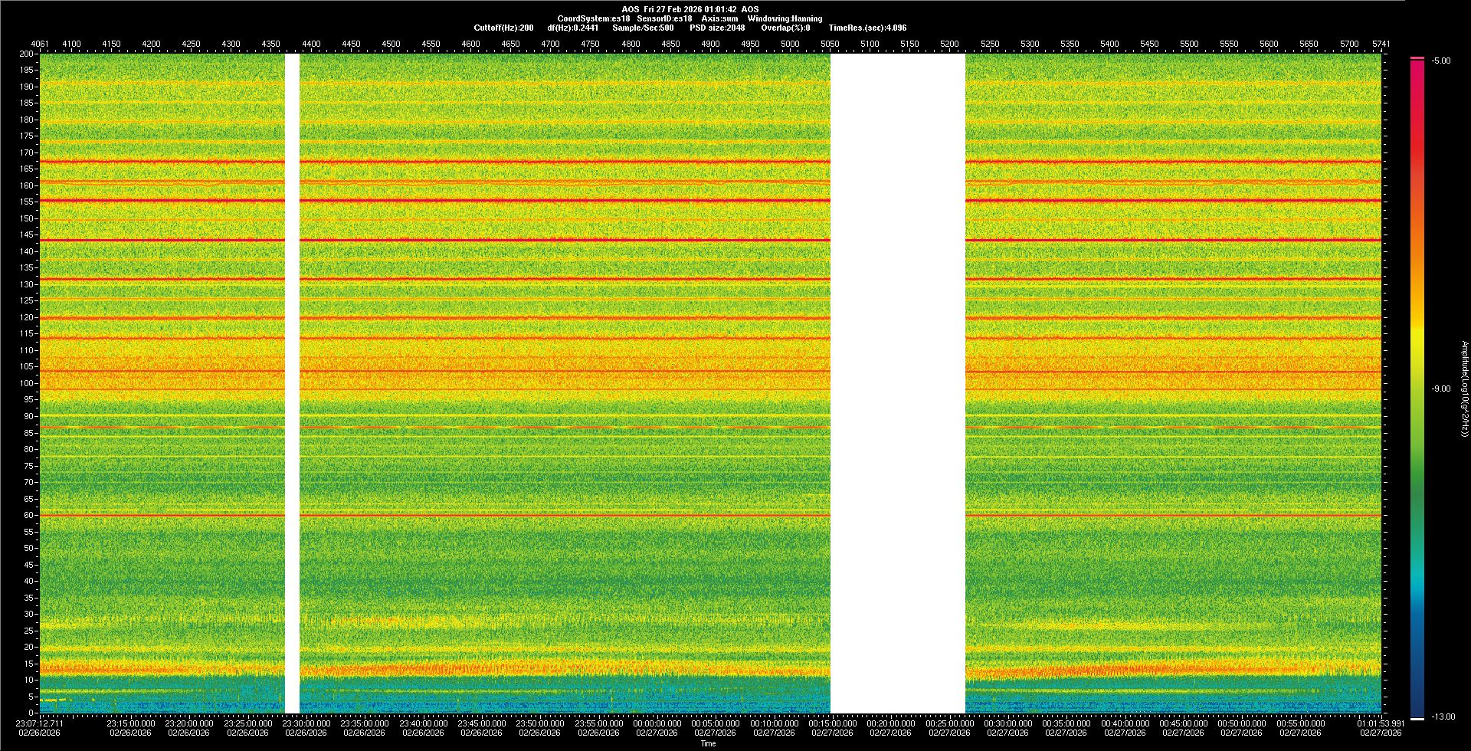Image resolution: width=1471 pixels, height=751 pixels.
Task: Click the 01:01:53.991 end time label
Action: coord(1381,723)
